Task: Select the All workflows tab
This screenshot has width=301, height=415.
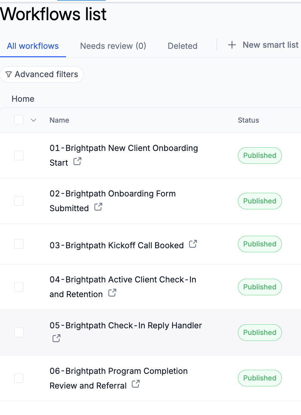Action: (33, 46)
